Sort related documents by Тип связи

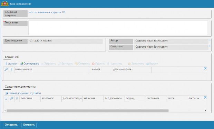(x=30, y=99)
